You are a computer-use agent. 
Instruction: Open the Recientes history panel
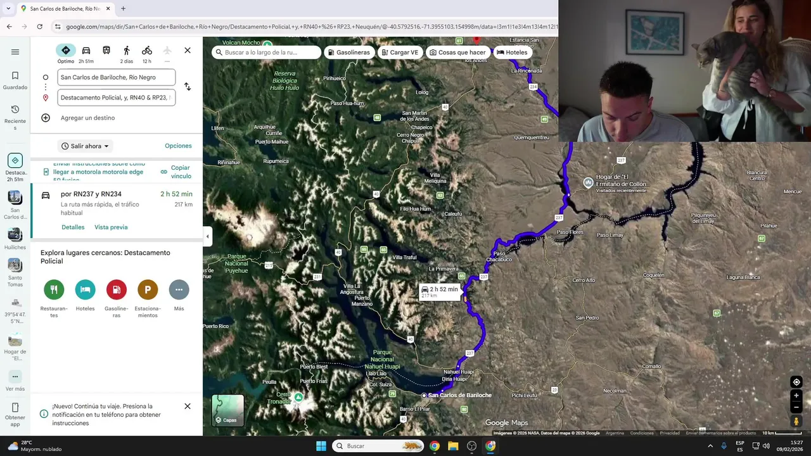pyautogui.click(x=15, y=118)
